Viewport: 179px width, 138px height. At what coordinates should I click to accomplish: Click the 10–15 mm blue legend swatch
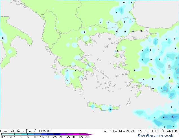37,134
